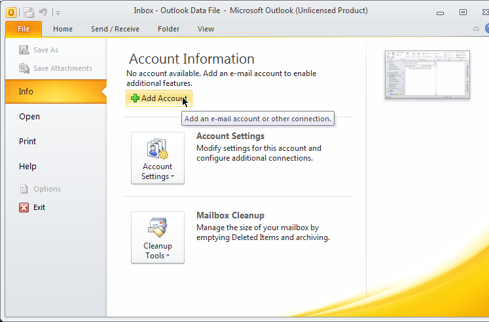
Task: Open the Customize Quick Access Toolbar dropdown
Action: click(x=58, y=12)
